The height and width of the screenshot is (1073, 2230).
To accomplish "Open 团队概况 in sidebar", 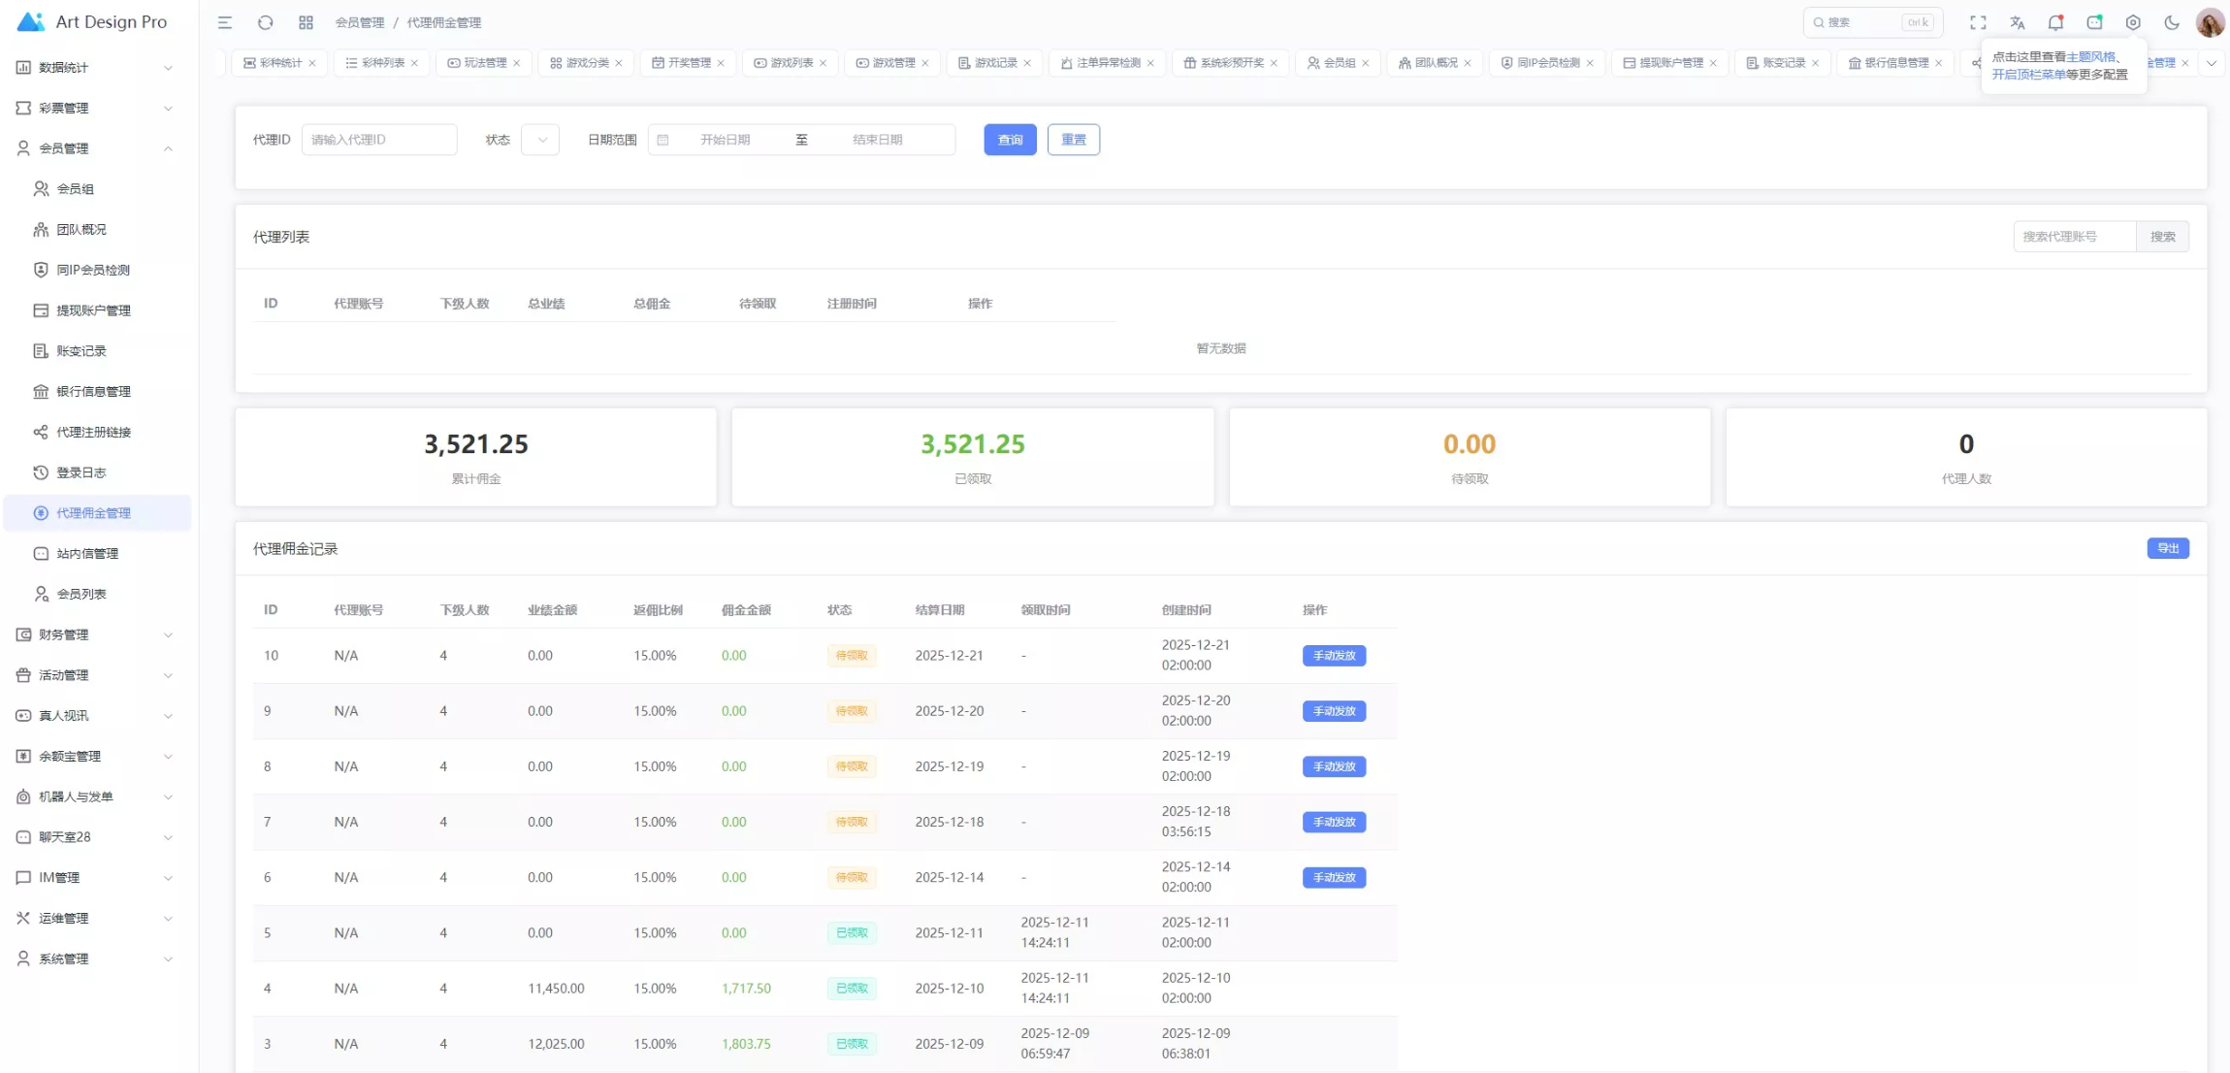I will click(81, 230).
